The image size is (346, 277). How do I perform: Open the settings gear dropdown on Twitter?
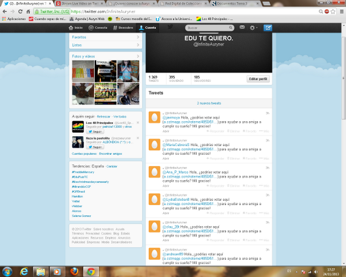pyautogui.click(x=253, y=28)
